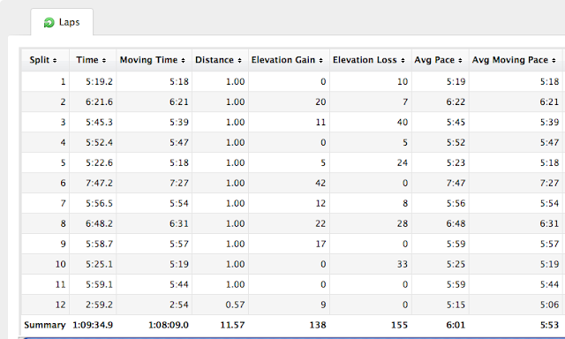565x339 pixels.
Task: Click the Split column header label
Action: point(40,60)
